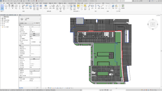Viewport: 162px width, 91px height.
Task: Click the Text 'A' icon in quick access toolbar
Action: [x=21, y=1]
